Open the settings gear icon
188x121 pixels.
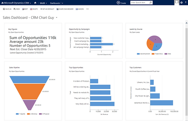pyautogui.click(x=182, y=3)
